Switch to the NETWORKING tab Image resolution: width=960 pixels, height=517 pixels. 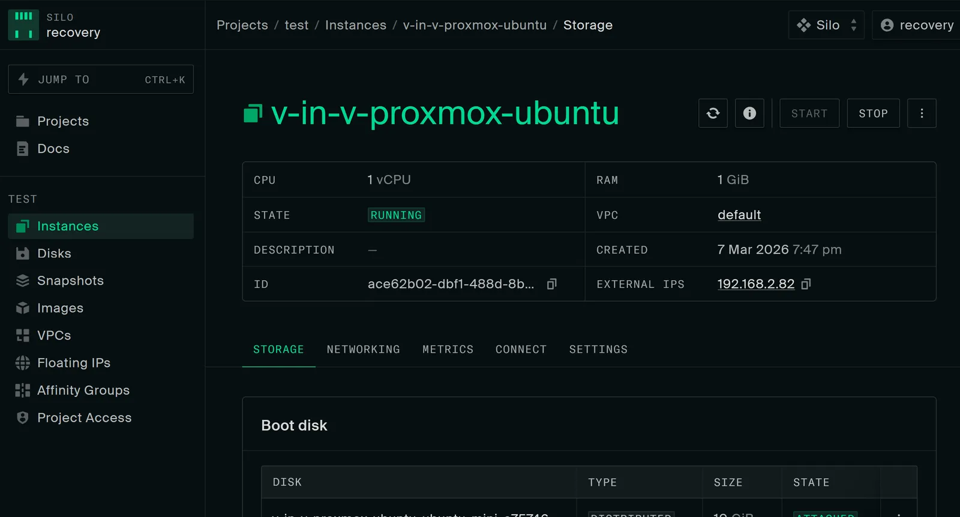[x=363, y=349]
